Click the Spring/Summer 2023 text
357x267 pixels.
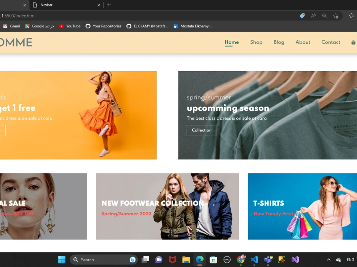click(126, 214)
